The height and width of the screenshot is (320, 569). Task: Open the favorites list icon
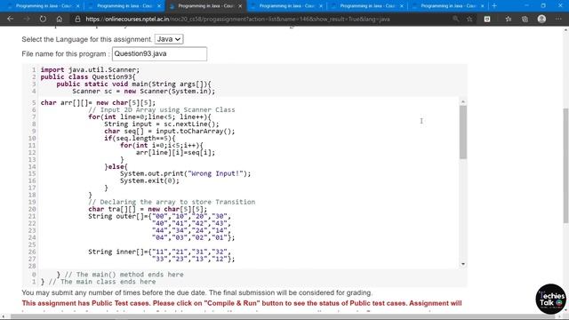tap(508, 19)
